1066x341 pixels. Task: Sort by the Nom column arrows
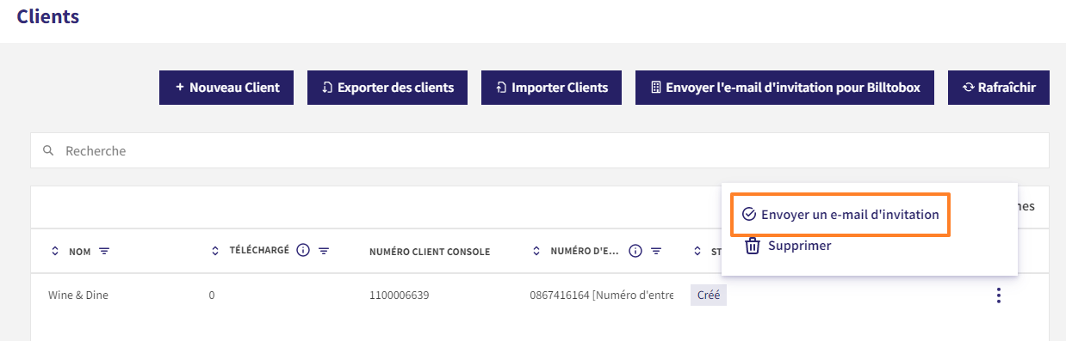[55, 252]
